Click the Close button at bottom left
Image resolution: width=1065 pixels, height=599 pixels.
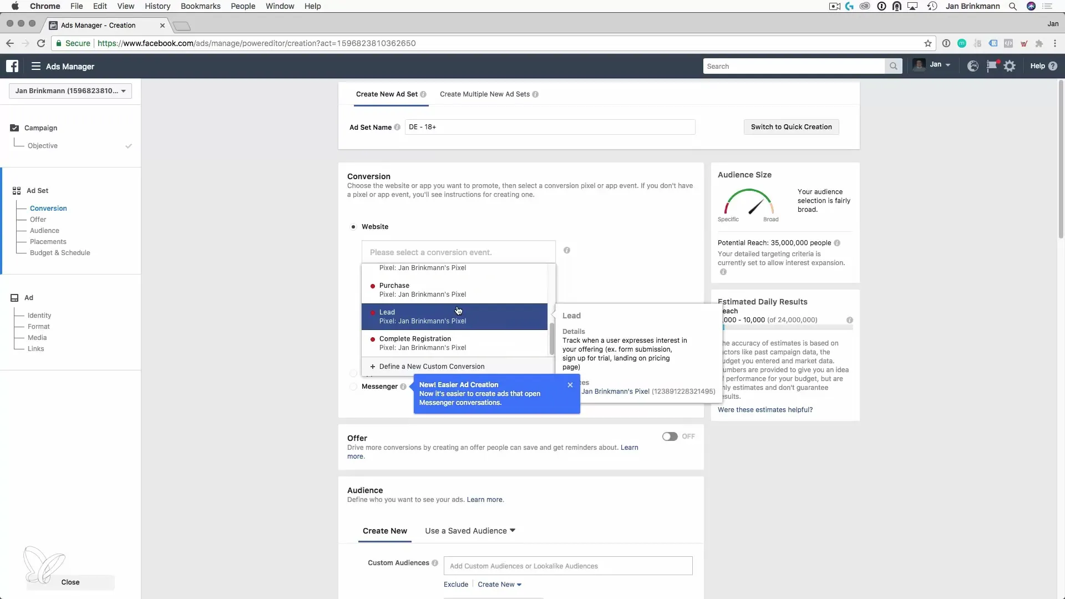tap(70, 582)
